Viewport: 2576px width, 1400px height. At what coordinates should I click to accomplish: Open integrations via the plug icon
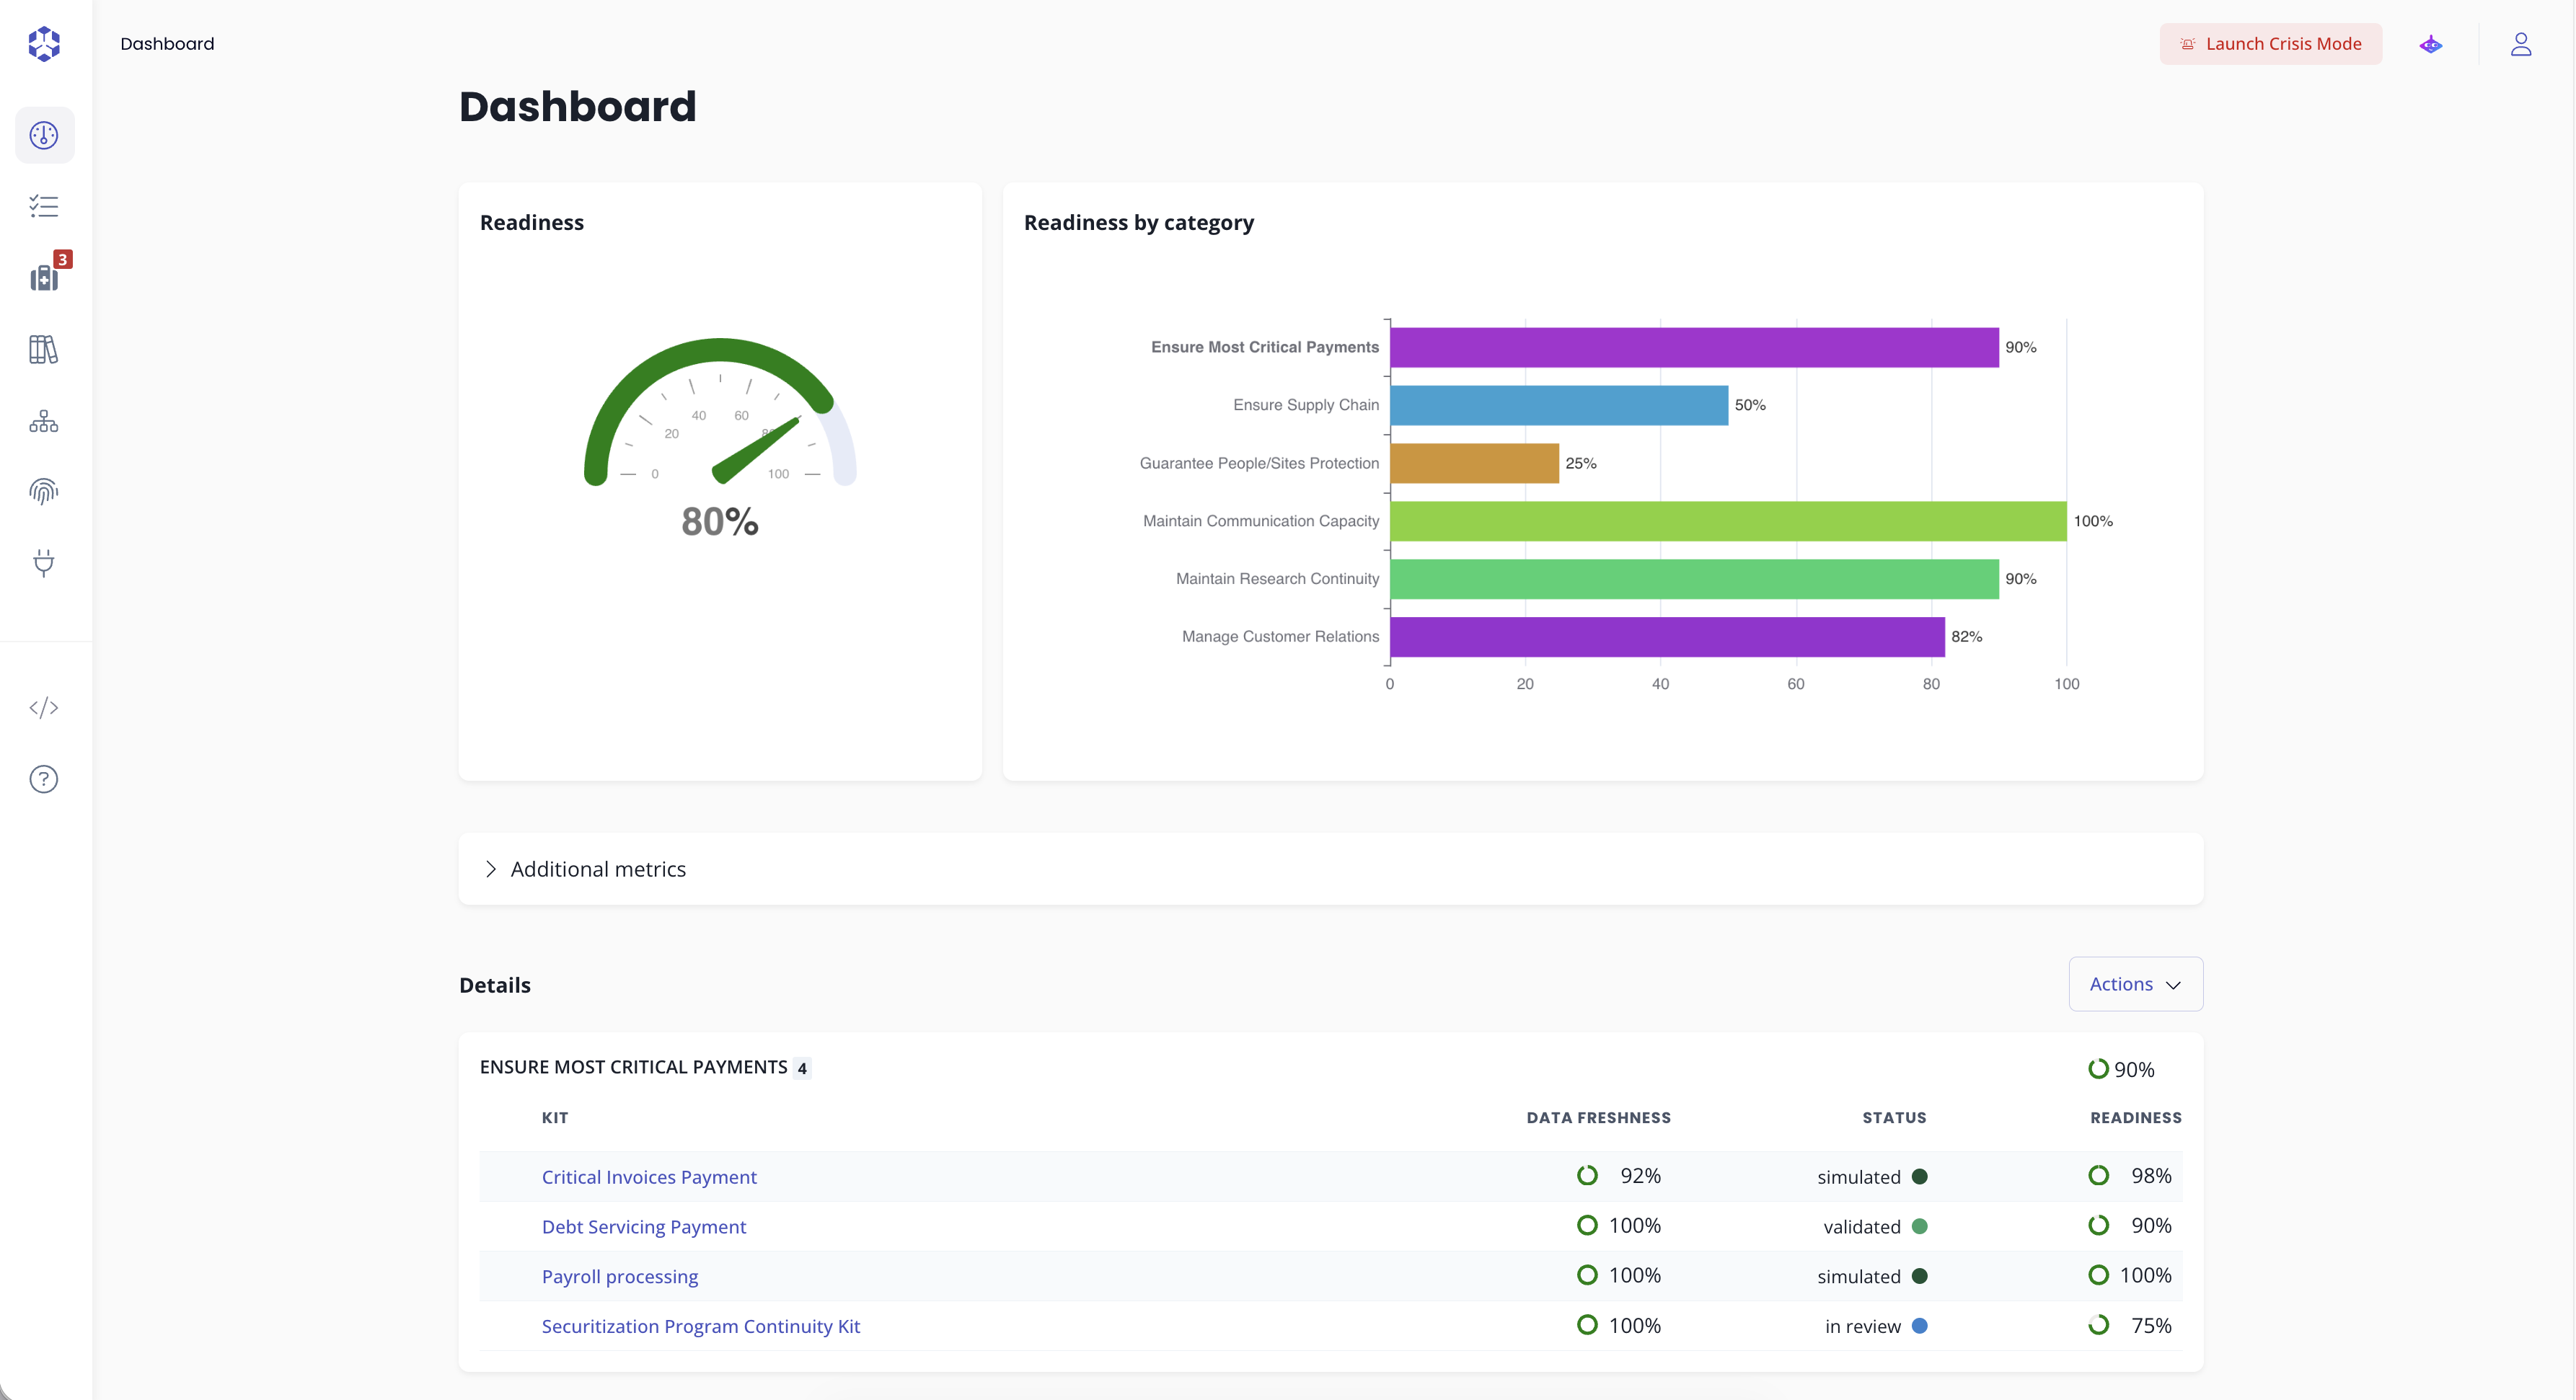(x=44, y=564)
